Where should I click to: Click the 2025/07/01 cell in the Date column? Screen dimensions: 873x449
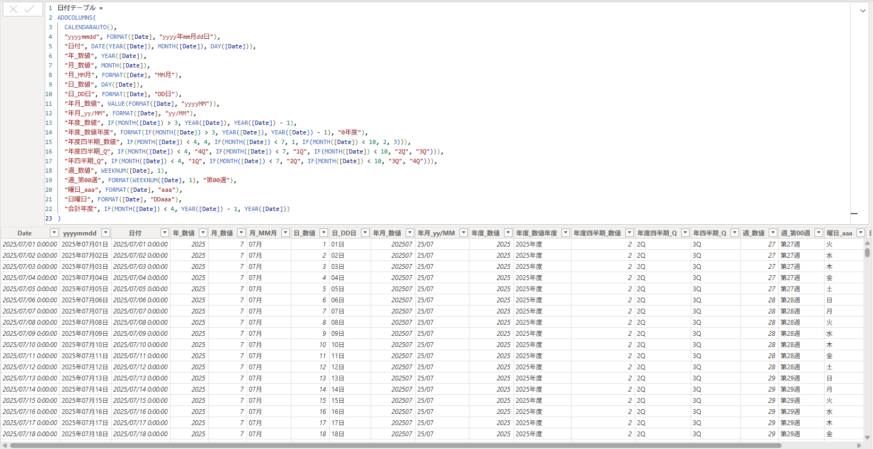pyautogui.click(x=30, y=244)
